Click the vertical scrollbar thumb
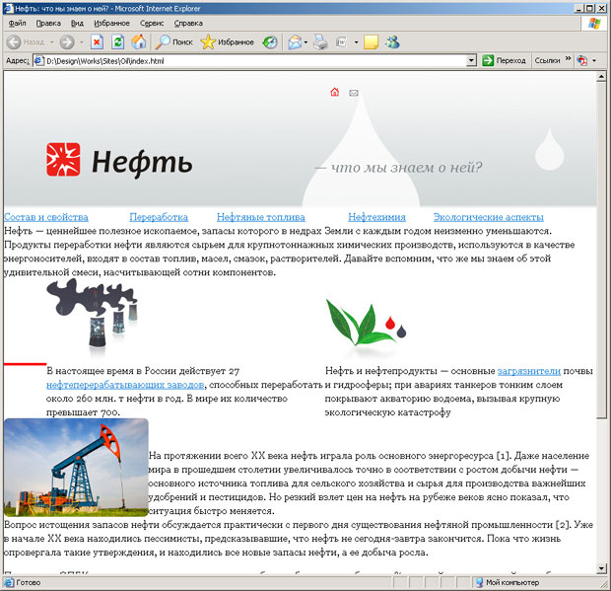 coord(601,251)
